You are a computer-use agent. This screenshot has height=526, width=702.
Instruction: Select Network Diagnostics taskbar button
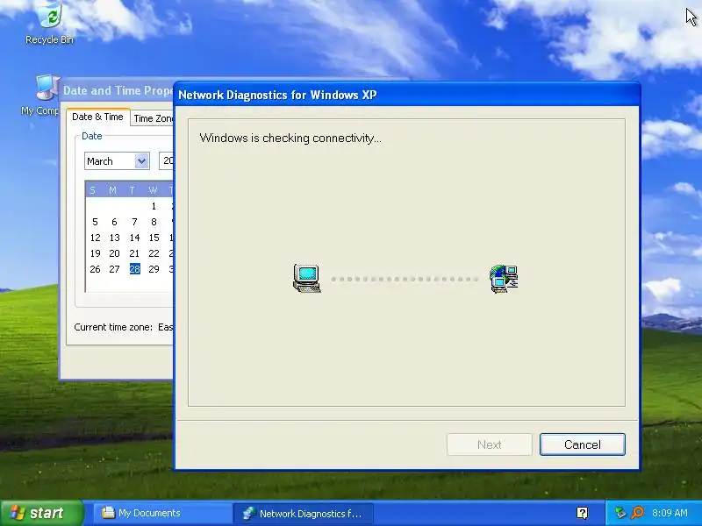pos(303,514)
